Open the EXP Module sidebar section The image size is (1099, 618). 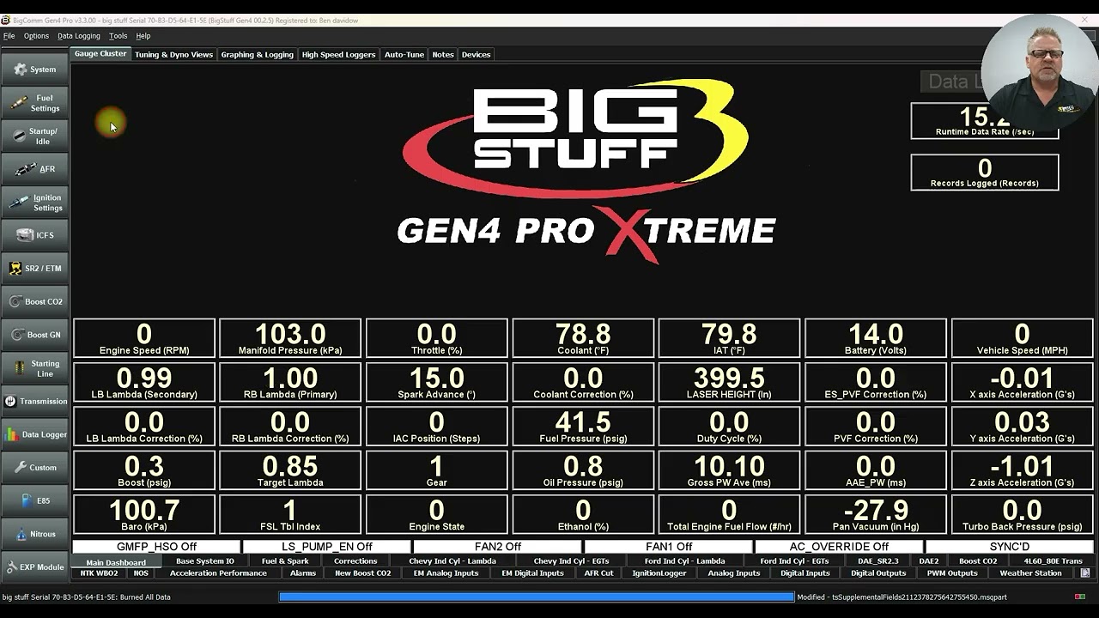pyautogui.click(x=35, y=567)
